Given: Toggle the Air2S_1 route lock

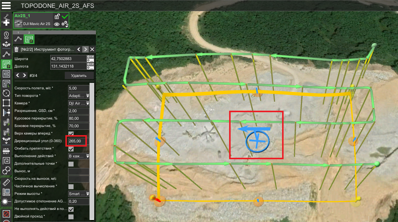Looking at the screenshot, I should pyautogui.click(x=57, y=17).
